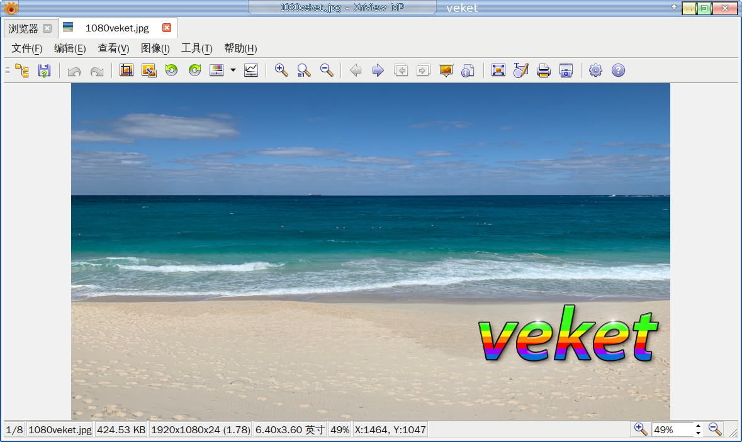Decrease zoom with the stepper down arrow
The image size is (742, 442).
[698, 433]
